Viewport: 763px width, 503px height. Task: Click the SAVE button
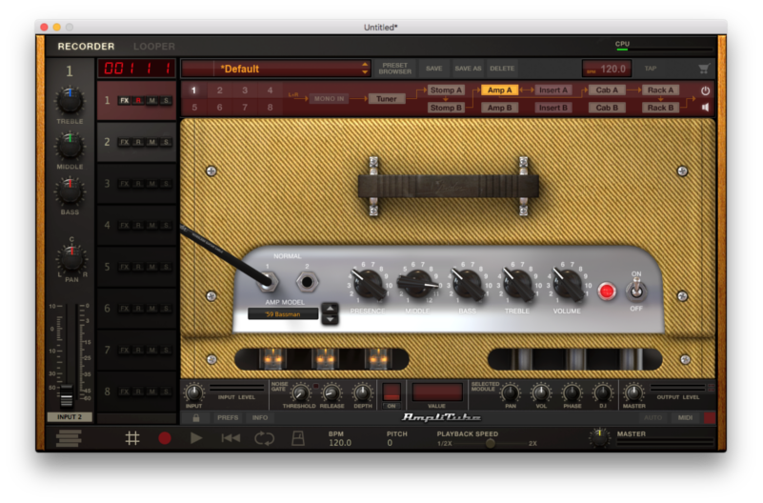click(434, 69)
